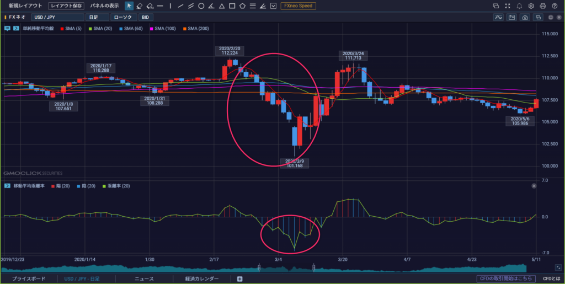The height and width of the screenshot is (284, 565).
Task: Click the 陰 (20) legend entry
Action: 86,186
